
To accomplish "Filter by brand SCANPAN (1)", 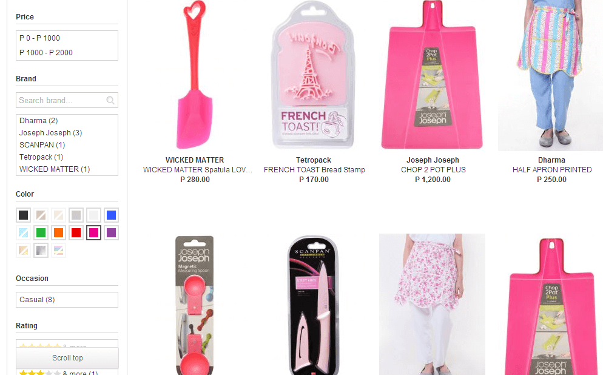I will [42, 145].
